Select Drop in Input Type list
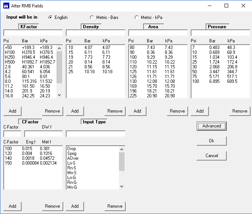Screen dimensions: 252x214 click(x=93, y=149)
